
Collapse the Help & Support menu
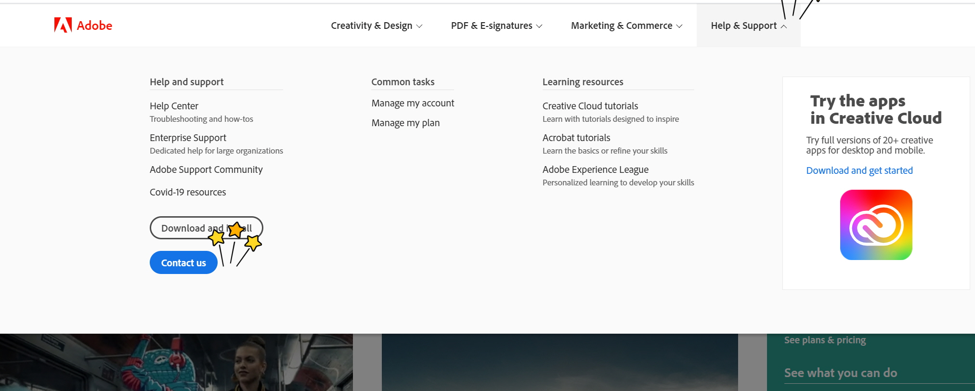(749, 26)
